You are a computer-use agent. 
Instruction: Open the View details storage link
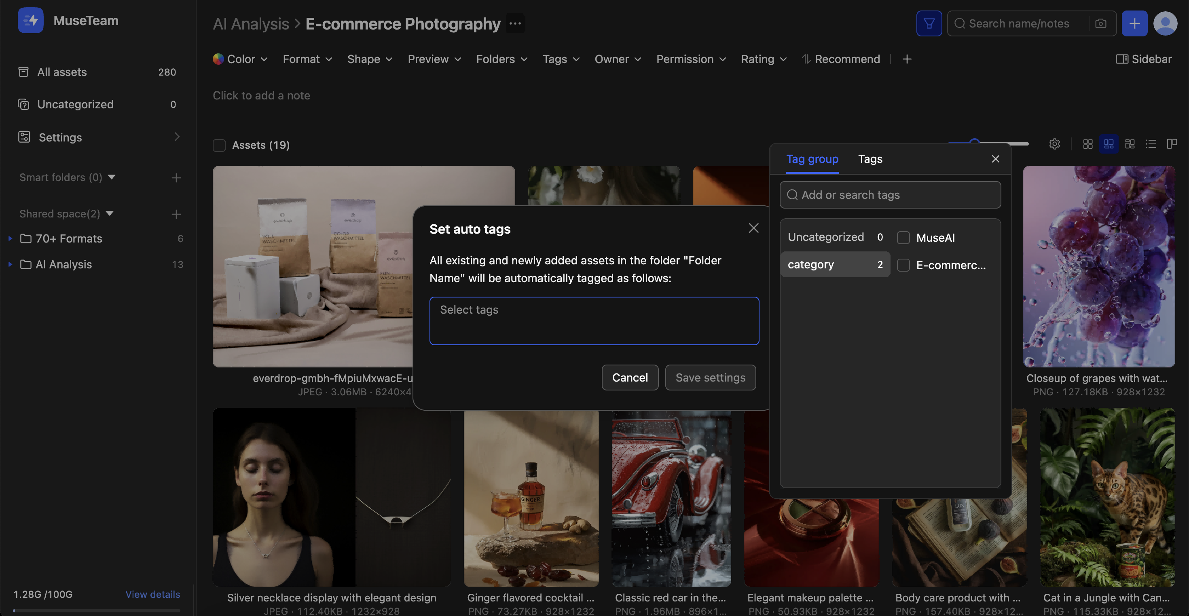coord(152,594)
